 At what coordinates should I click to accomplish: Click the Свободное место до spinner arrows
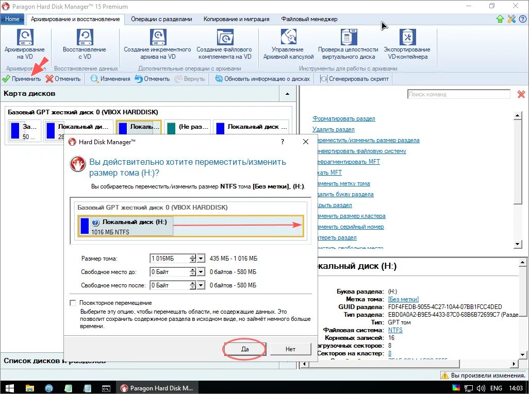tap(193, 272)
